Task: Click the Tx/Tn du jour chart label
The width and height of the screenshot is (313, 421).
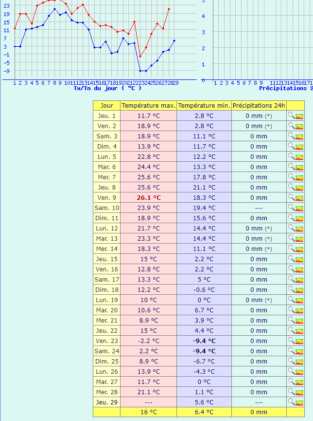Action: 107,88
